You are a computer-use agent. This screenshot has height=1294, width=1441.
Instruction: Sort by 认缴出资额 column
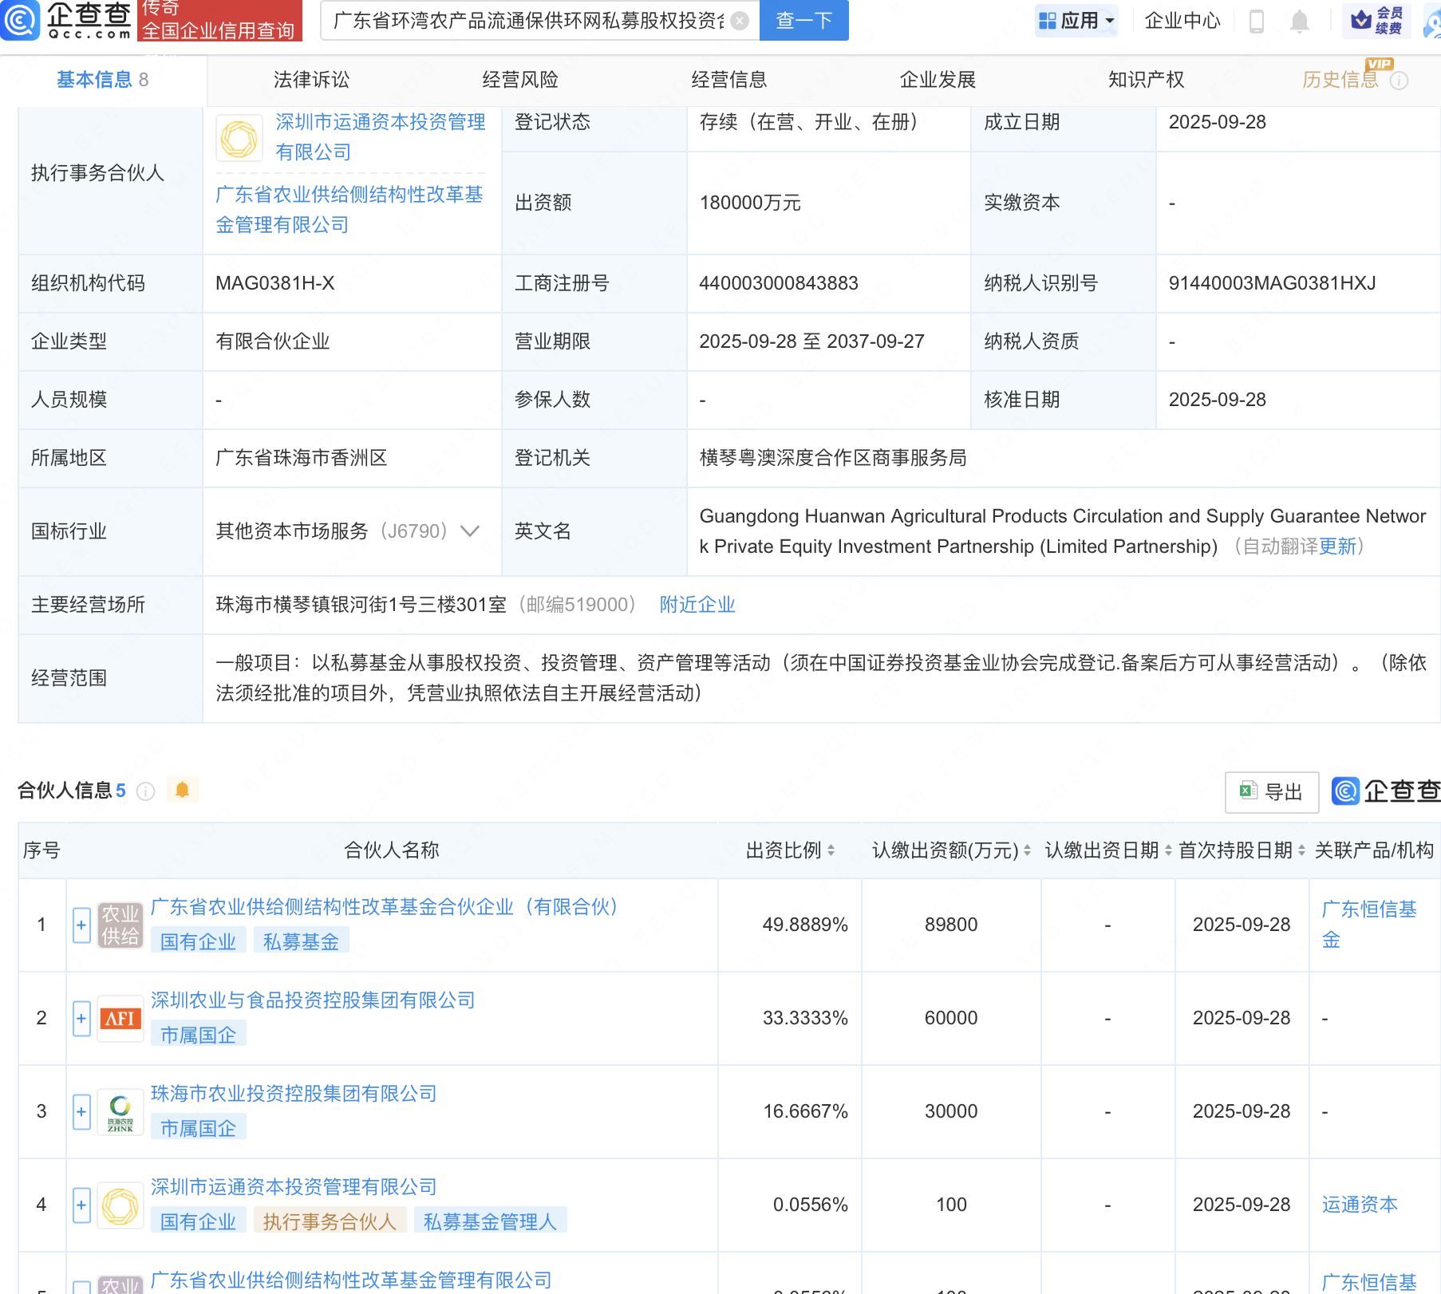tap(1027, 850)
